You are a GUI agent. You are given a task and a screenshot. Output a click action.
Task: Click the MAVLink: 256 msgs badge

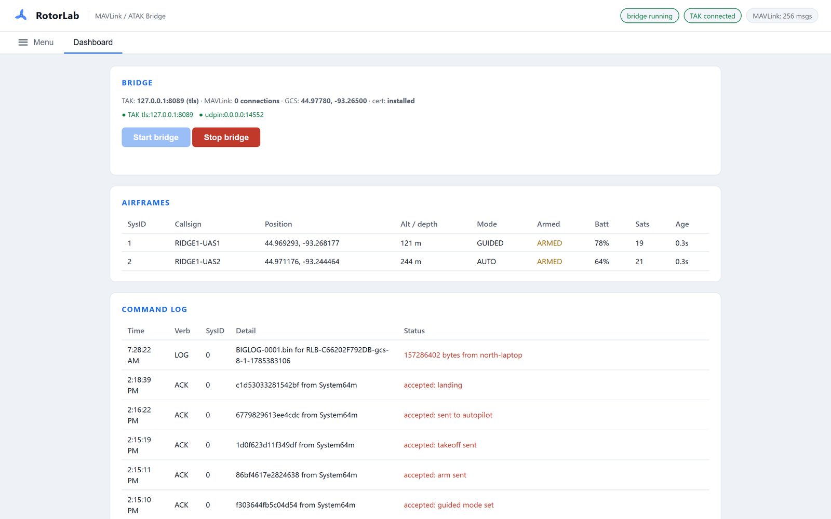pos(782,16)
